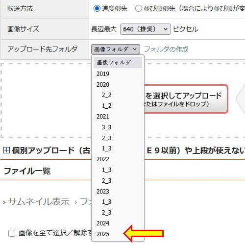Image resolution: width=245 pixels, height=245 pixels.
Task: Select the 2020 folder entry
Action: click(118, 85)
